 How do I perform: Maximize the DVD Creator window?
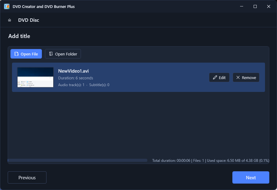(255, 6)
